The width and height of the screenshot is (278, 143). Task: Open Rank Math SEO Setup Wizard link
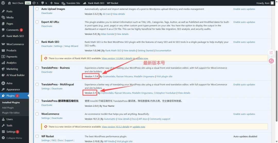(x=71, y=46)
